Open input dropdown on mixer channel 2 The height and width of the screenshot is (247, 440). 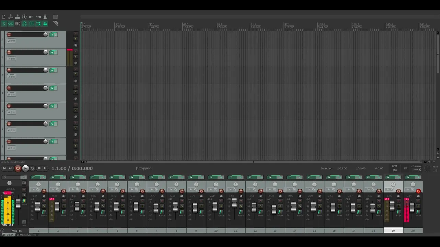54,189
